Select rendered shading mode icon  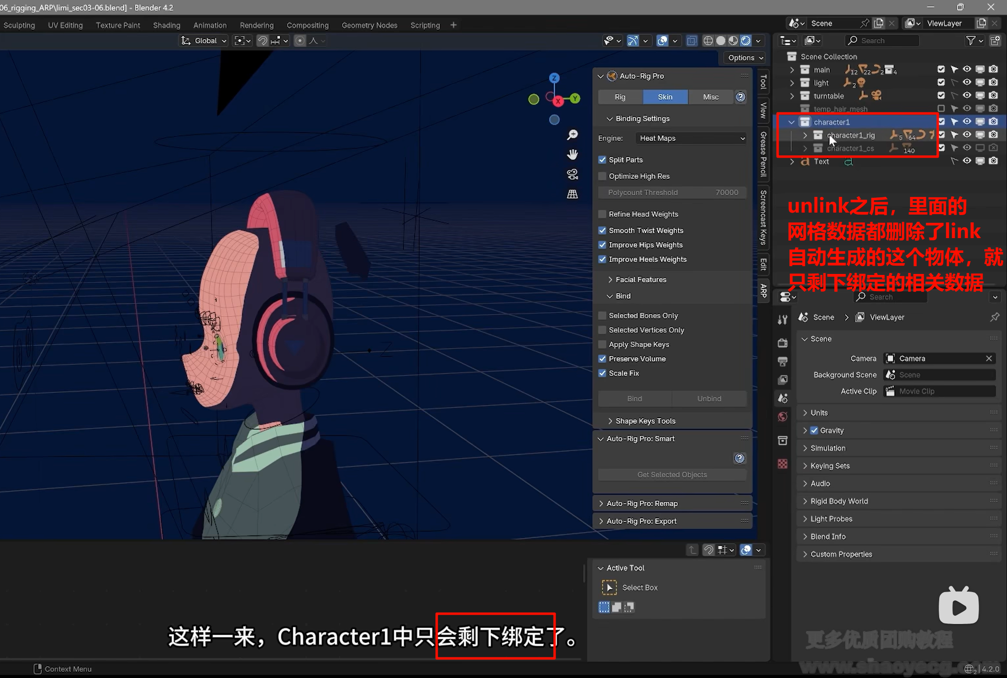click(746, 41)
